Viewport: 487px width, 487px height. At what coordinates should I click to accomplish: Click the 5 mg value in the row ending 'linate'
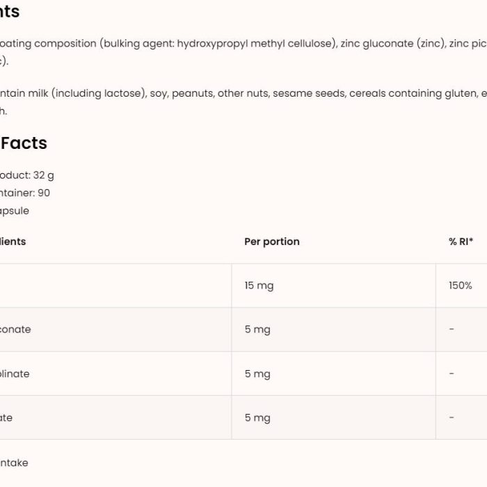pos(257,374)
